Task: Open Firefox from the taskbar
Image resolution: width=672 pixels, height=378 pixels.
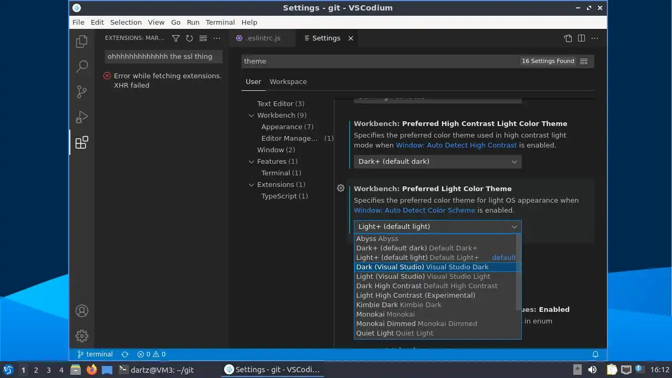Action: click(x=92, y=370)
